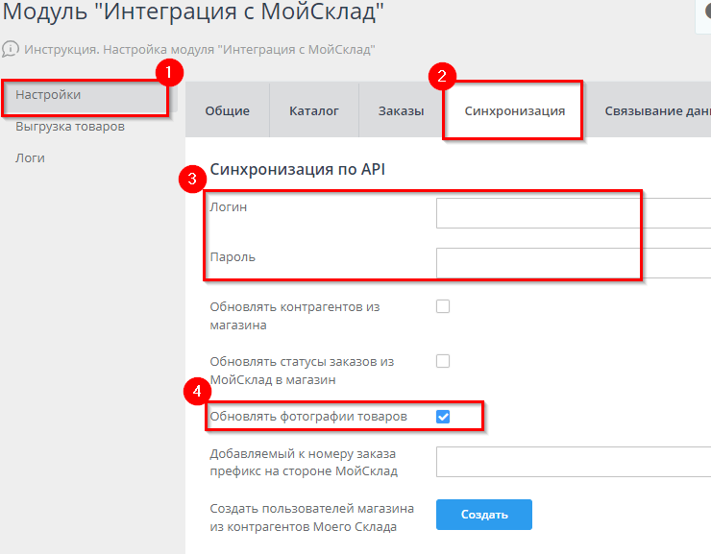Open "Выгрузка товаров" sidebar item
This screenshot has height=554, width=711.
pos(70,127)
